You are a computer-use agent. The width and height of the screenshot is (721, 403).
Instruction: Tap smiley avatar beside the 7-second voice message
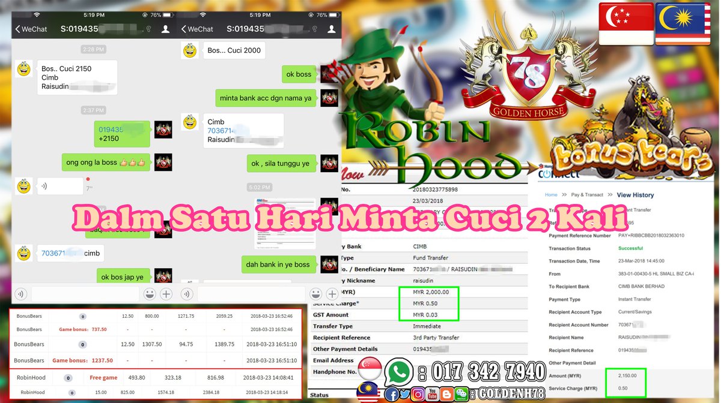(24, 186)
